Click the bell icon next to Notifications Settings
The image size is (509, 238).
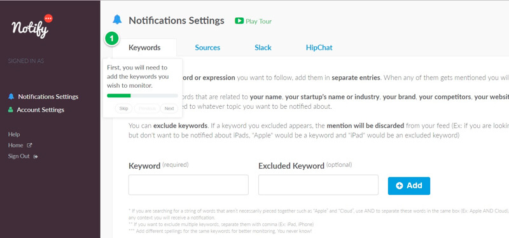(11, 97)
